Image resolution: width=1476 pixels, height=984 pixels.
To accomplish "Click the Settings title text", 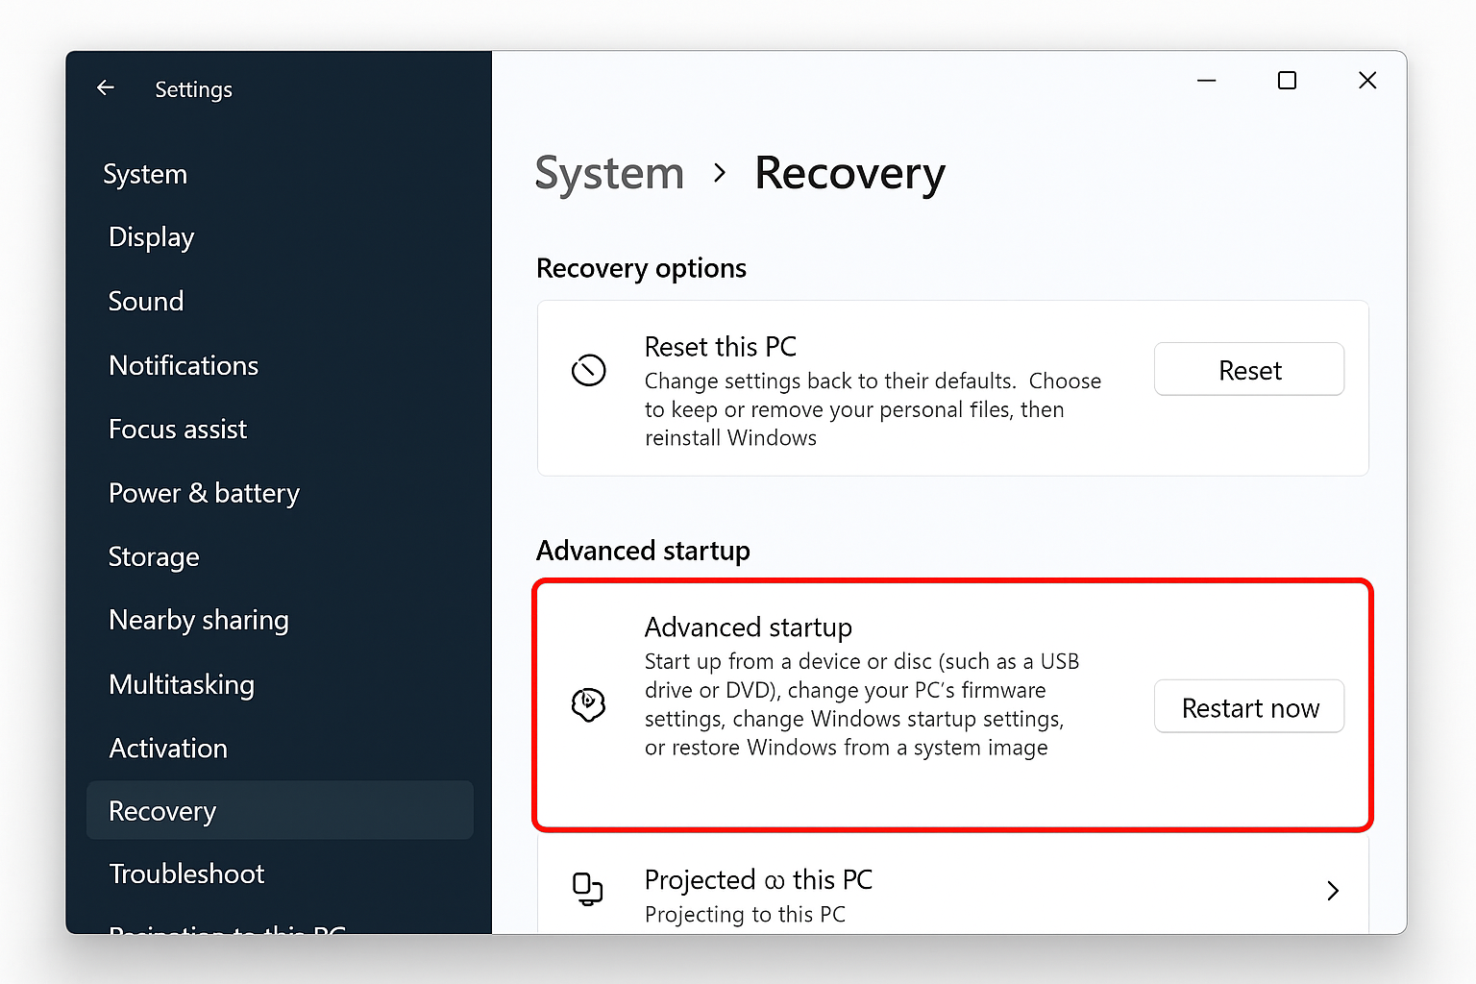I will pos(194,89).
